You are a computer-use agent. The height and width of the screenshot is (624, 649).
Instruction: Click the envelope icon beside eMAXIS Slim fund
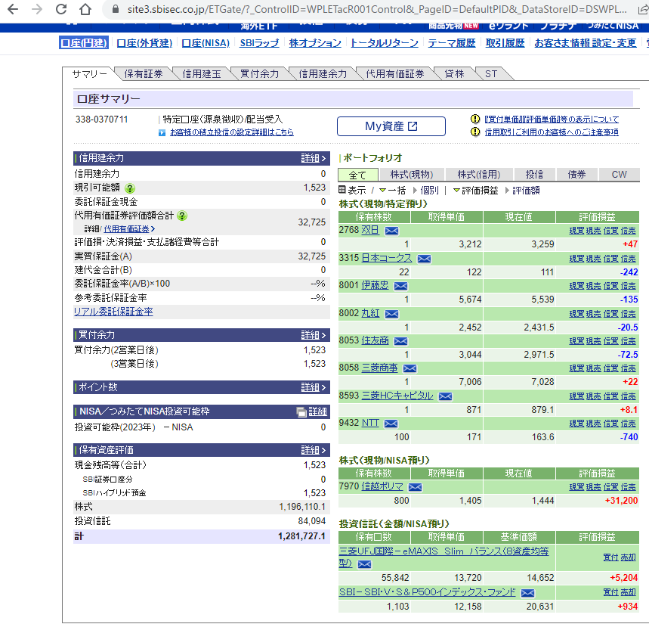point(364,564)
